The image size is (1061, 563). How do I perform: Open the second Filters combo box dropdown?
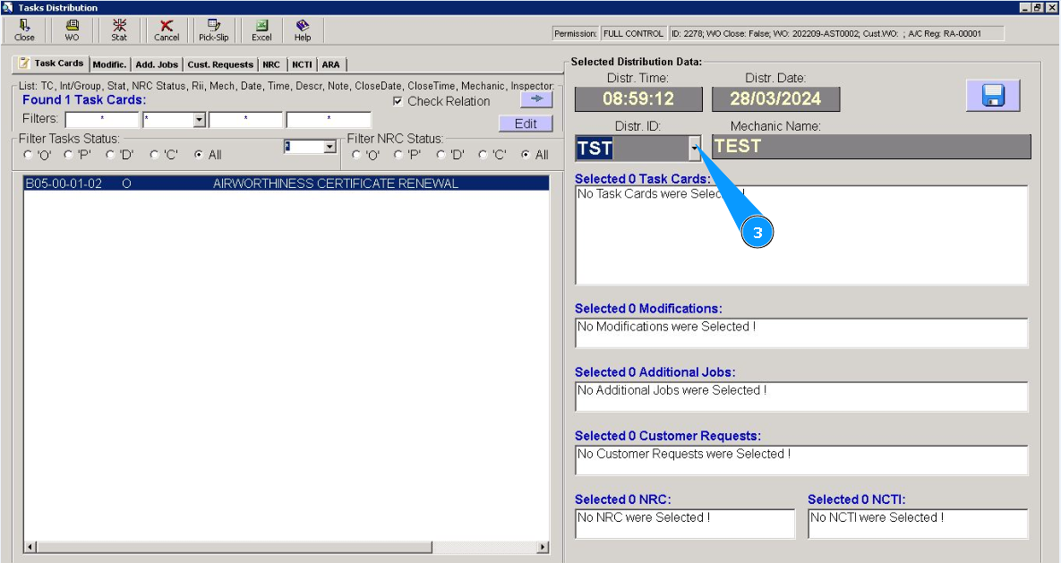pos(199,121)
